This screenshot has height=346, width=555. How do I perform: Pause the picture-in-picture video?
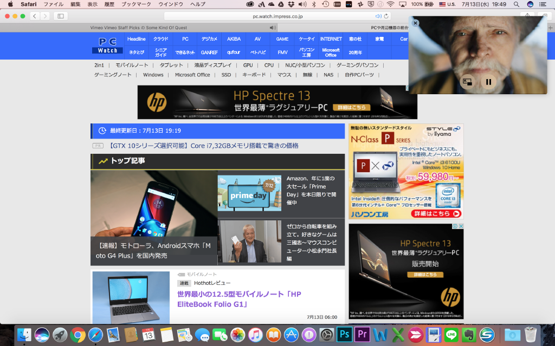489,82
